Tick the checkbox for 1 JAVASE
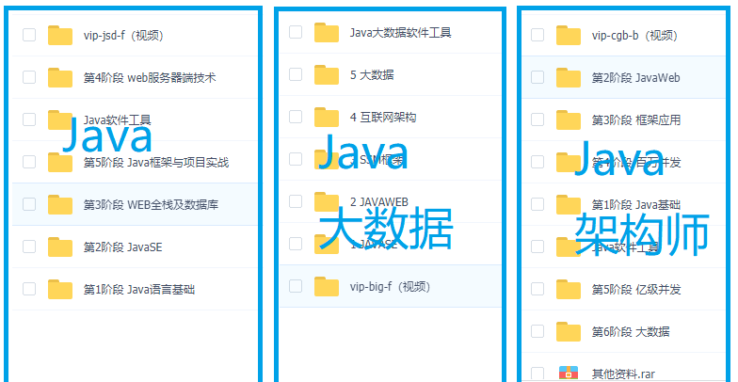 click(x=296, y=244)
